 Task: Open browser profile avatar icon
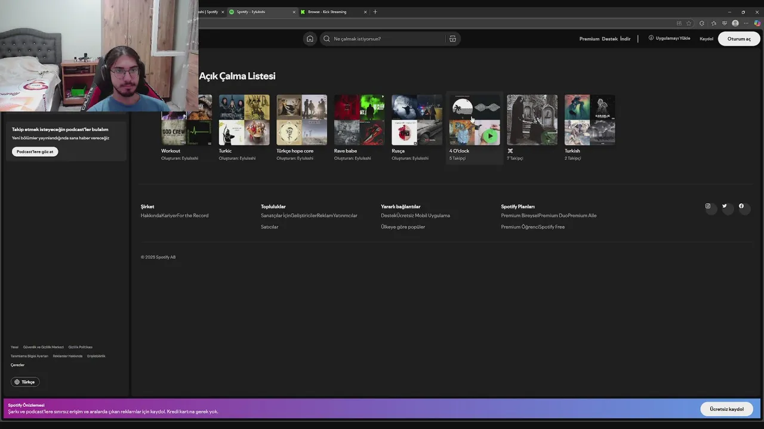click(x=735, y=23)
